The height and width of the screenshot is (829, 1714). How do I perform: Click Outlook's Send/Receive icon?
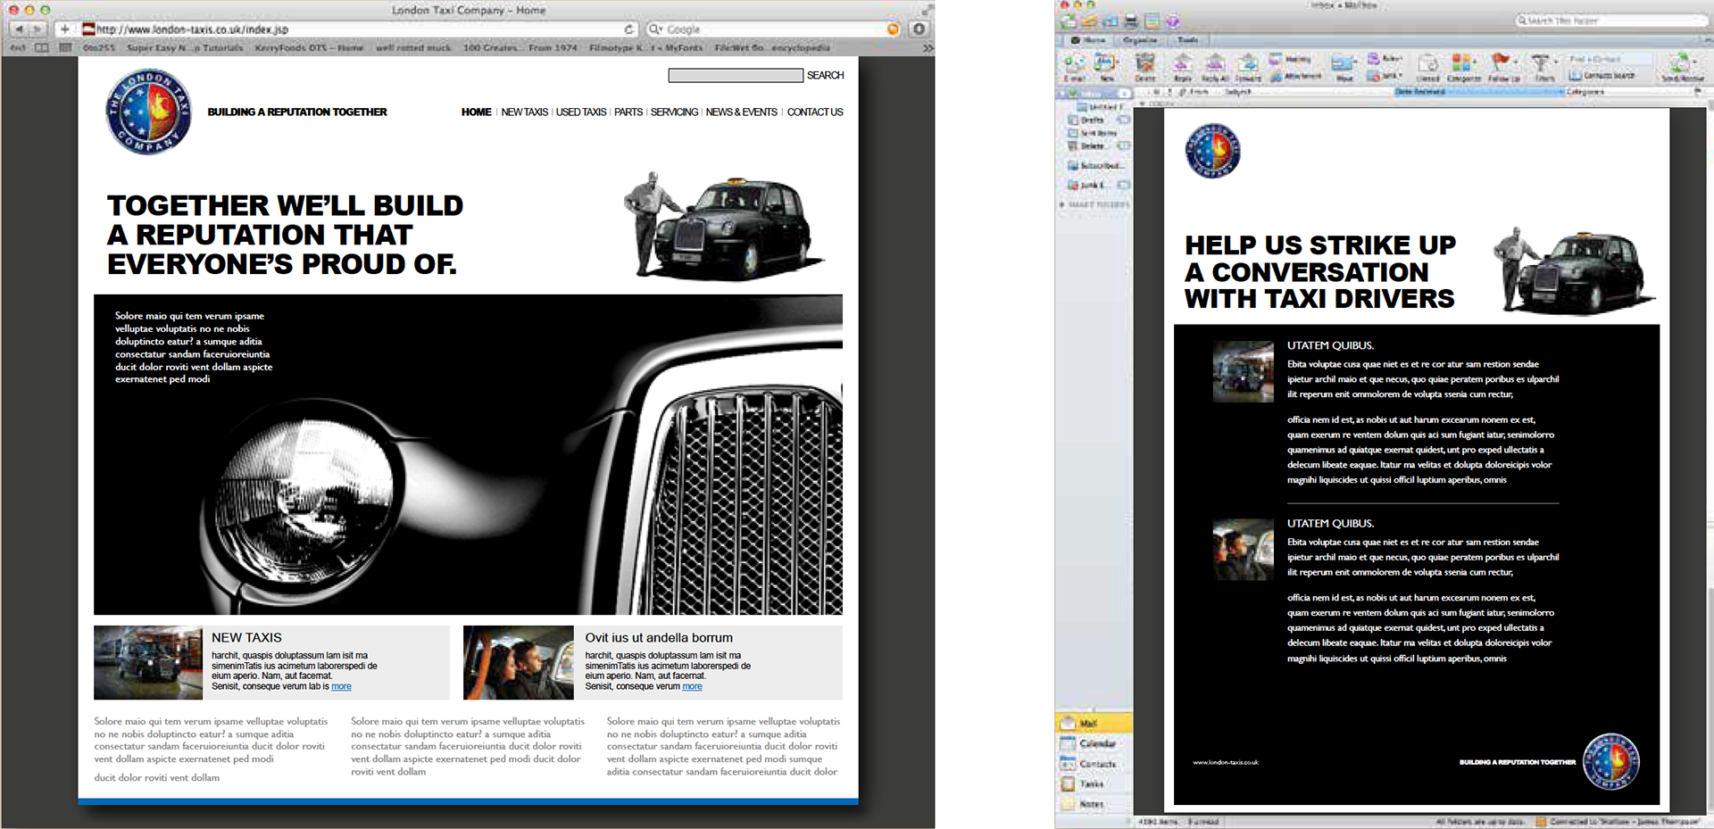coord(1684,67)
